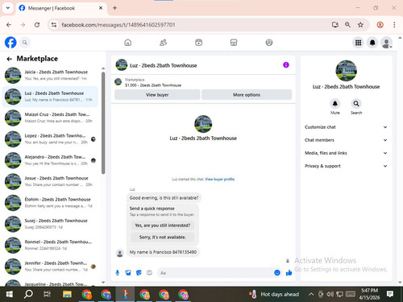Open the View buyer profile link
Screen dimensions: 403x302
pos(220,180)
